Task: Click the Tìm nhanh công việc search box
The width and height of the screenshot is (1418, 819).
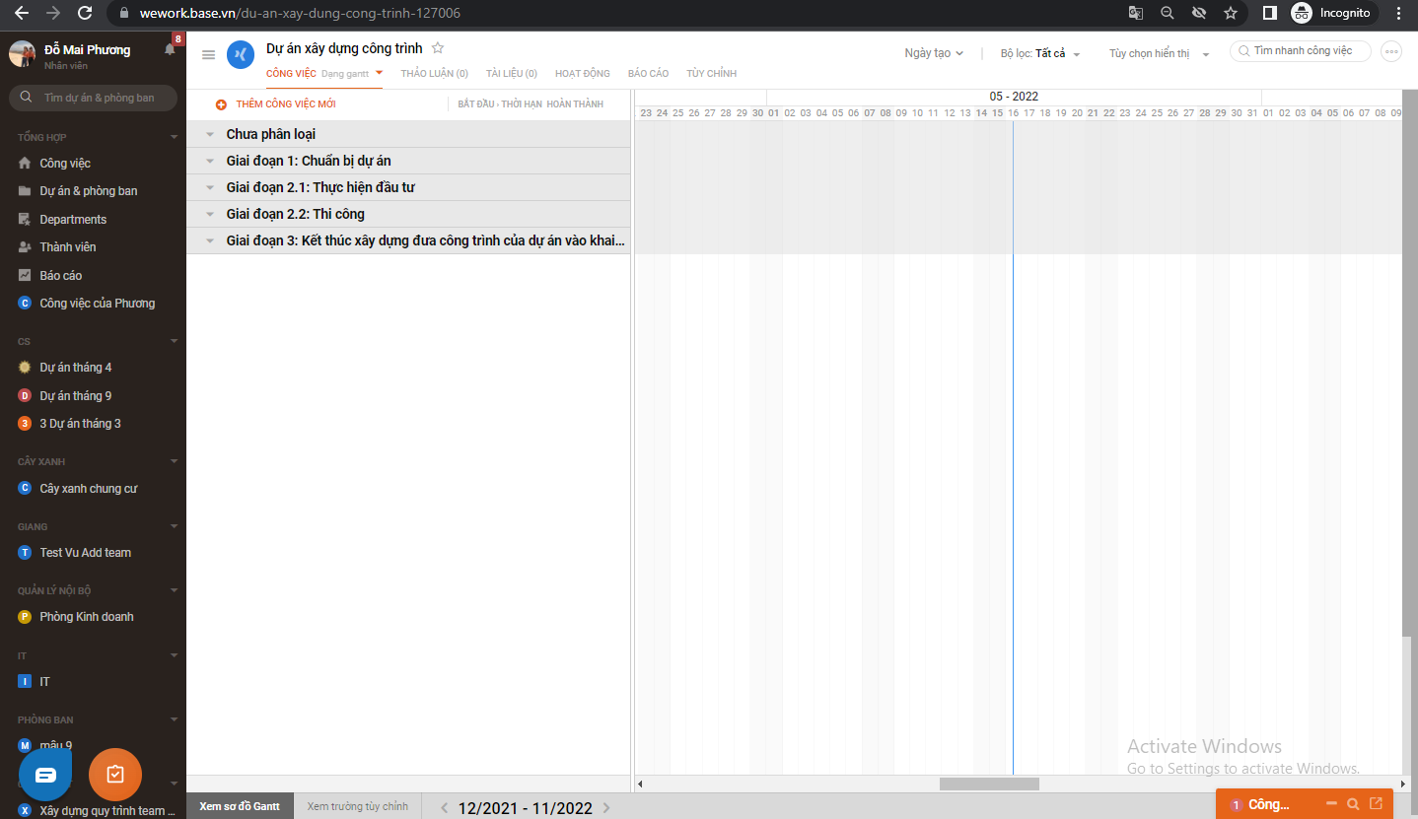Action: [x=1301, y=51]
